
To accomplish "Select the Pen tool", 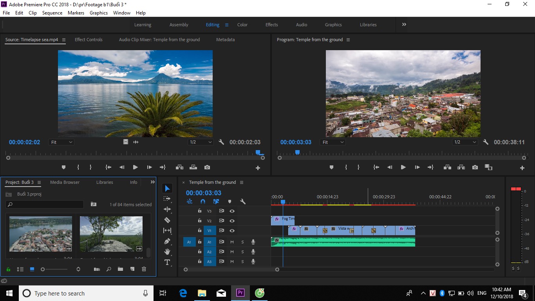I will click(x=167, y=241).
